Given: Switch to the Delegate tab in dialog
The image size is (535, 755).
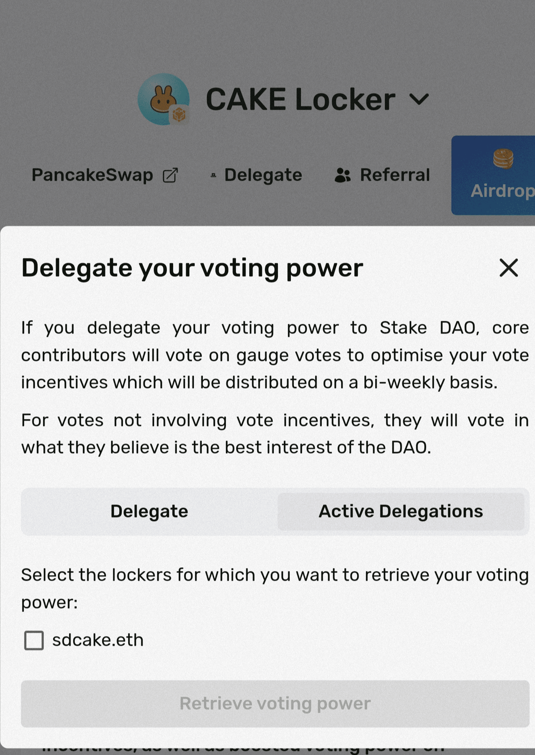Looking at the screenshot, I should 149,511.
